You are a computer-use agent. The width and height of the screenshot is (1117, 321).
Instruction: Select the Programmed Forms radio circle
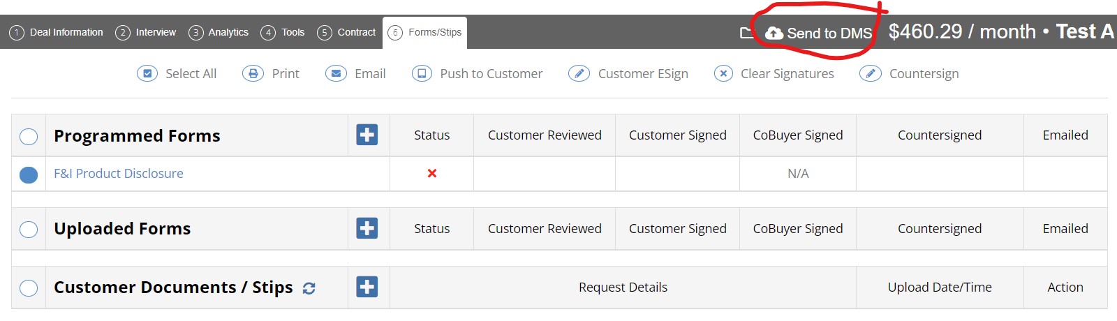pos(29,136)
